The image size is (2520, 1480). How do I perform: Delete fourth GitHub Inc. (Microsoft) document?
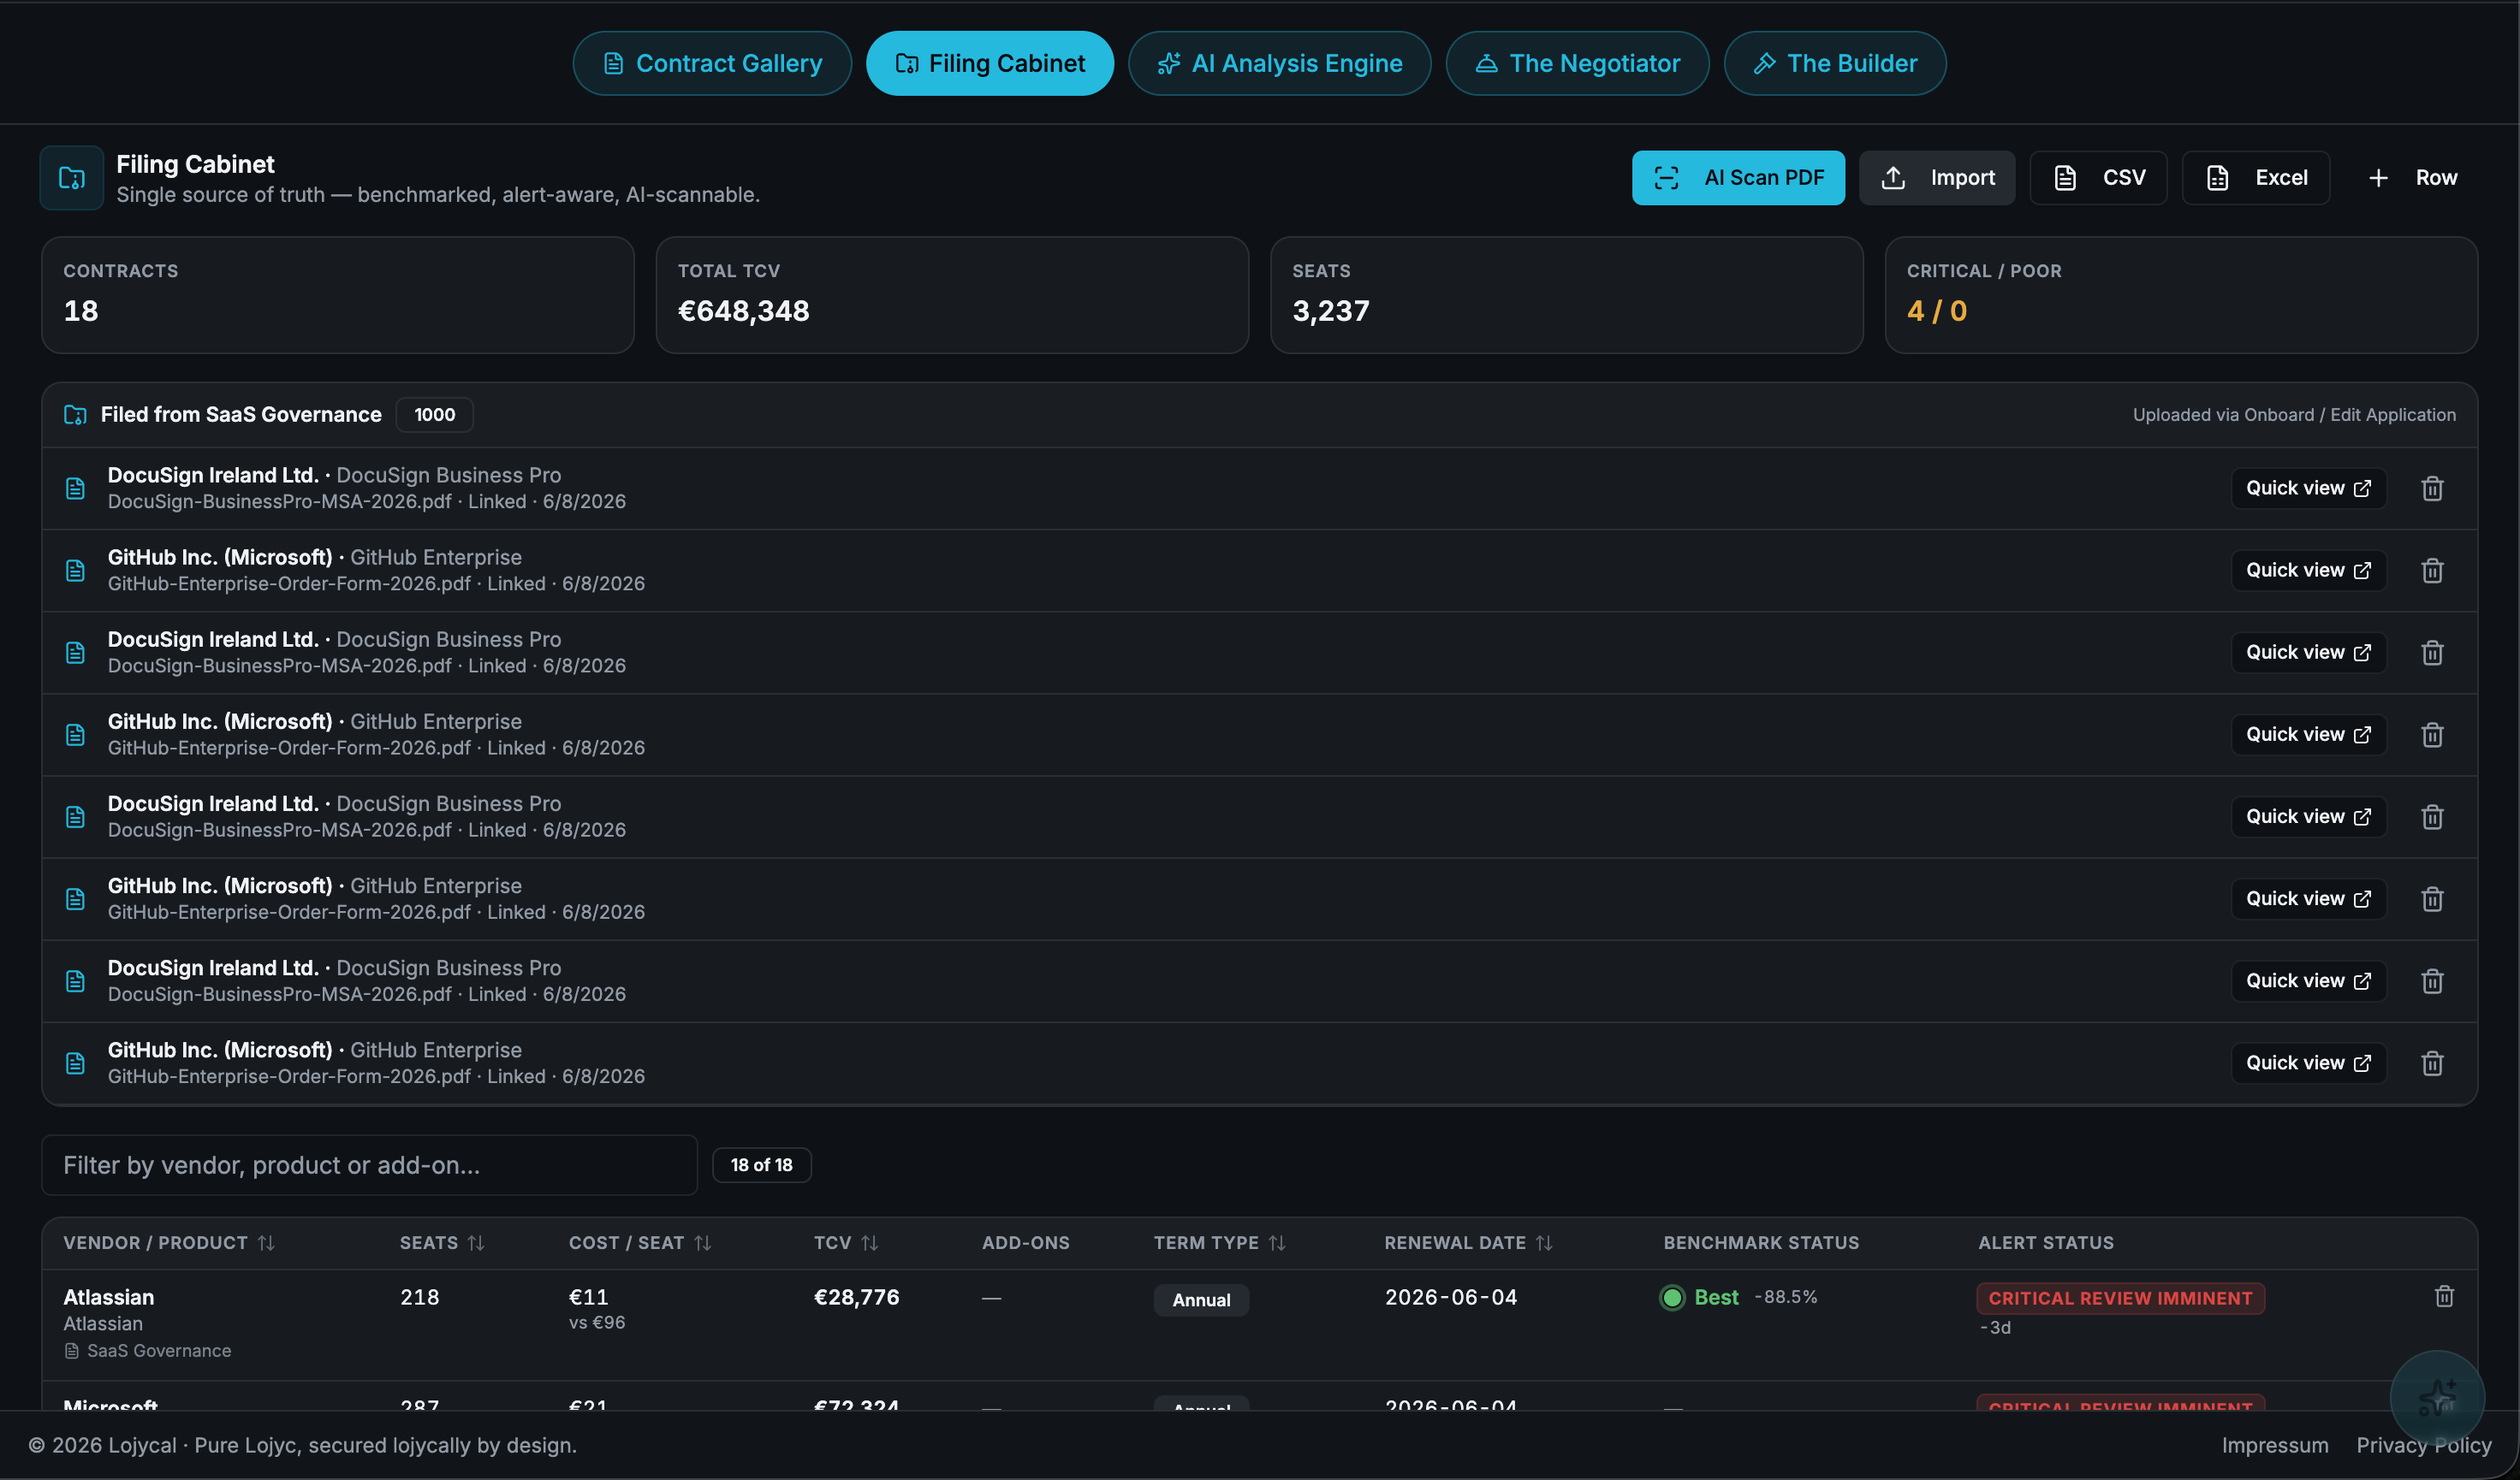point(2432,1063)
